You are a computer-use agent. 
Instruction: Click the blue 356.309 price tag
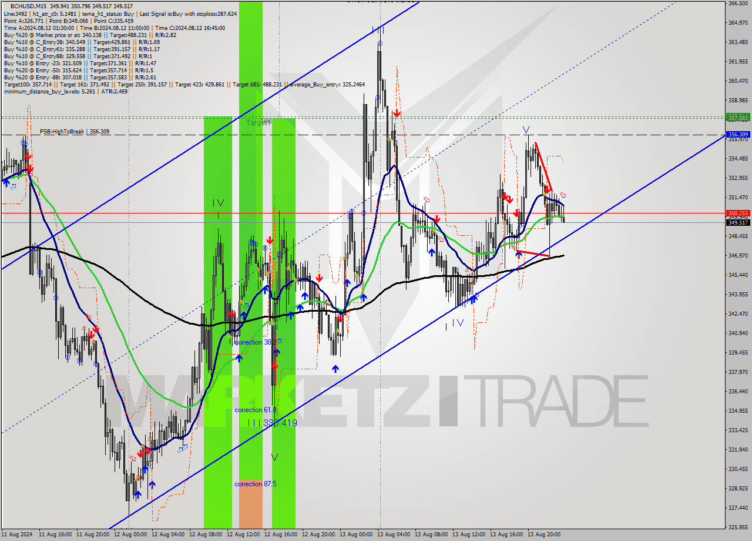coord(738,134)
